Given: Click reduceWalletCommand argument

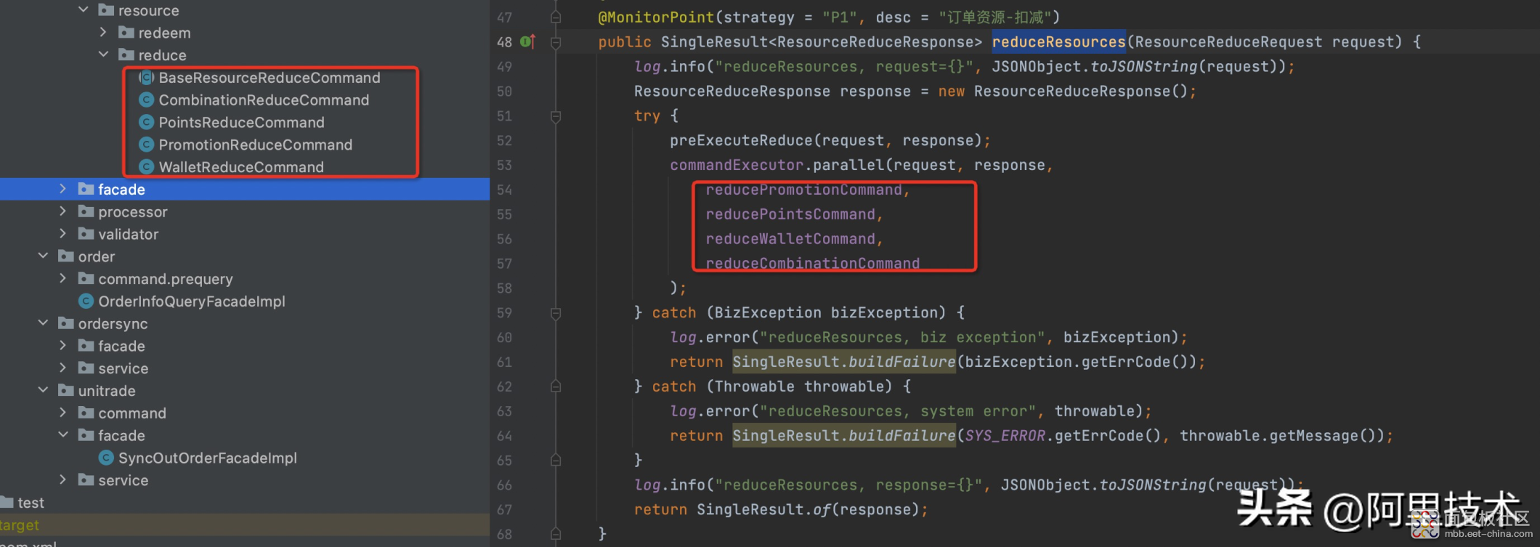Looking at the screenshot, I should click(790, 239).
